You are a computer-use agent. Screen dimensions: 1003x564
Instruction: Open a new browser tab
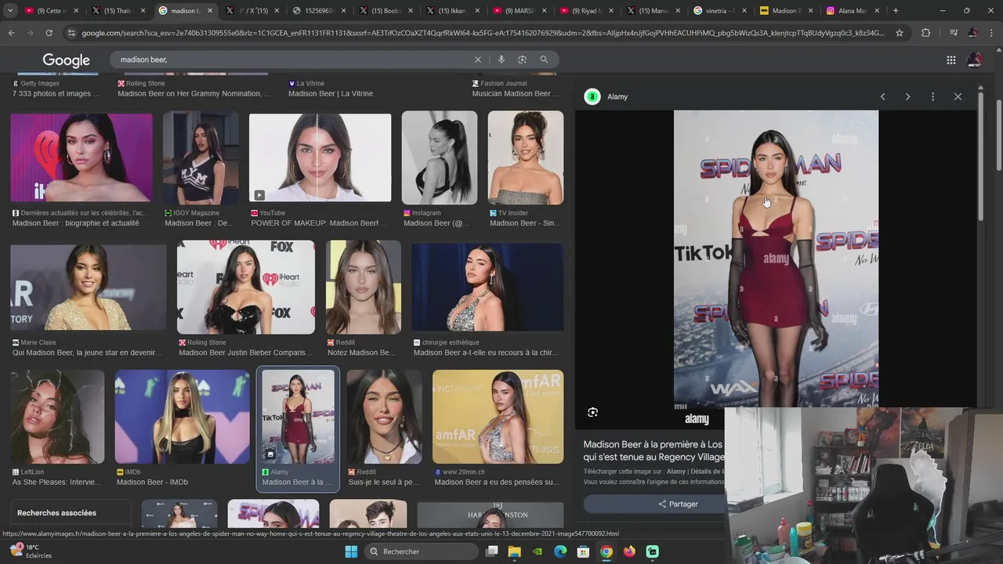[x=896, y=11]
